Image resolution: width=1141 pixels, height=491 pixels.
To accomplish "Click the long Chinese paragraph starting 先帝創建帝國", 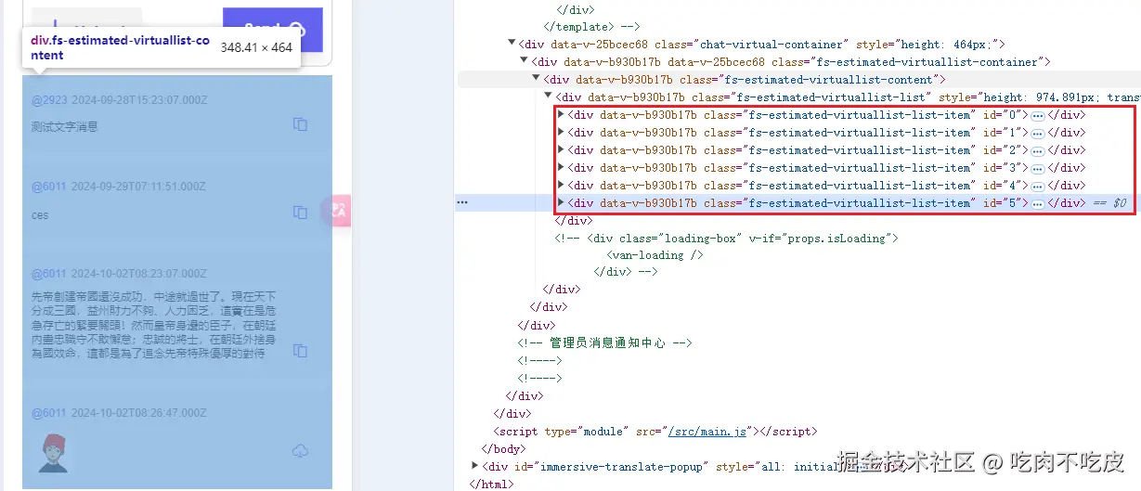I will pyautogui.click(x=151, y=325).
